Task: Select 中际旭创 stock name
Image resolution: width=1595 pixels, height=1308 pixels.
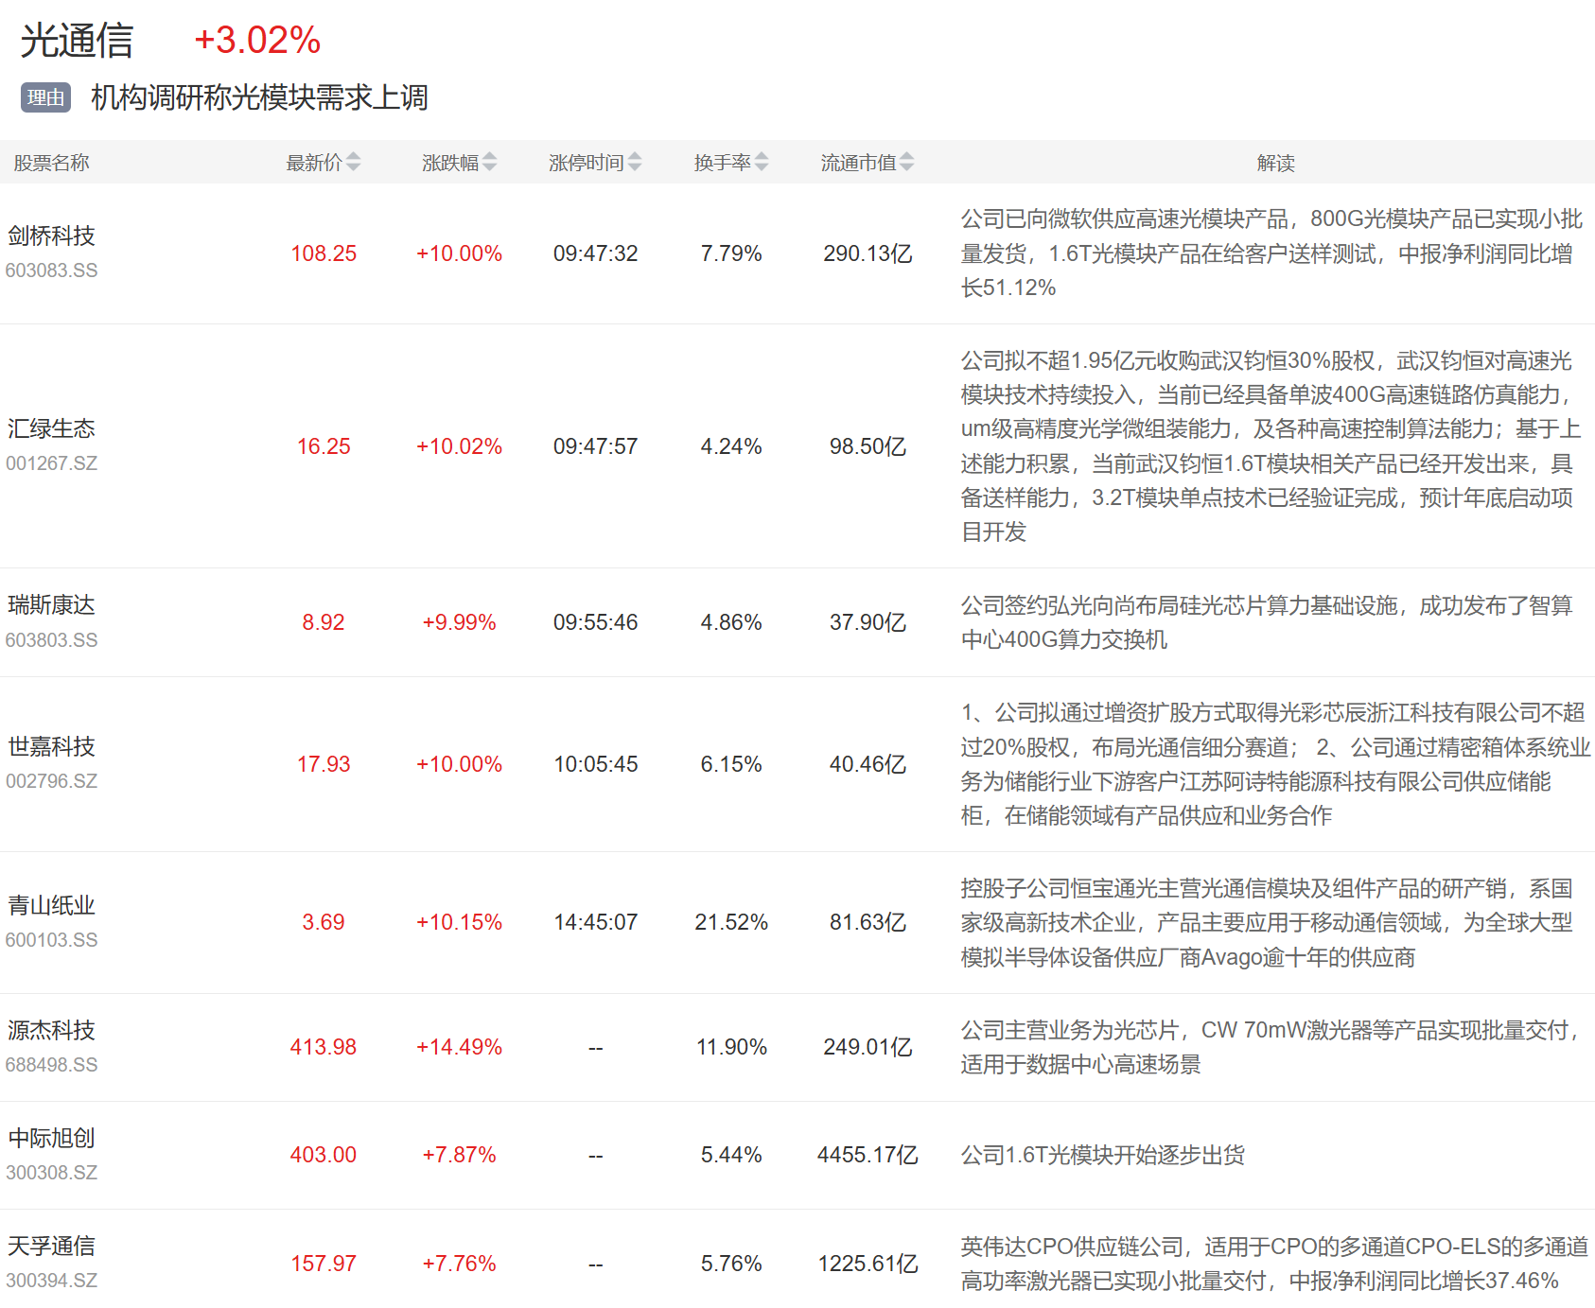Action: pyautogui.click(x=52, y=1138)
